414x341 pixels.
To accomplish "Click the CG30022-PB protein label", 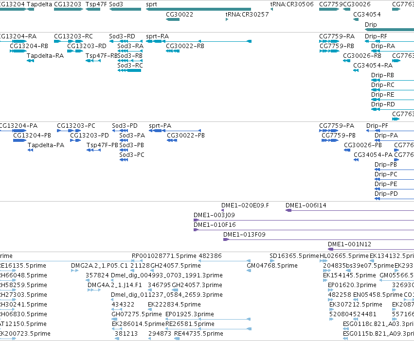I will click(x=186, y=136).
